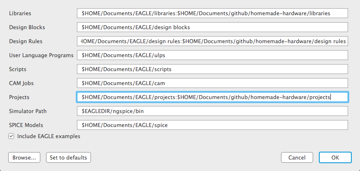Click the SPICE Models path field

[212, 125]
